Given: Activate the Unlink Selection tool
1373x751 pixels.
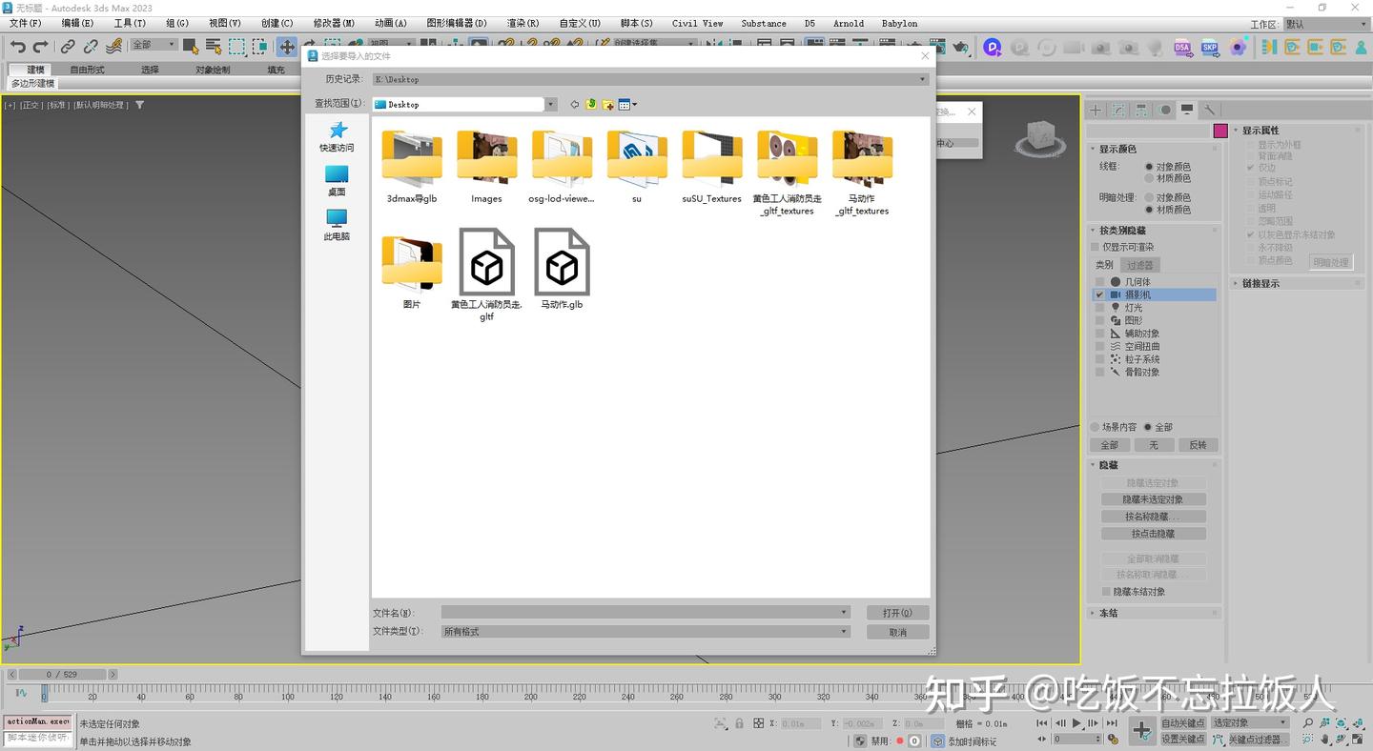Looking at the screenshot, I should [91, 46].
